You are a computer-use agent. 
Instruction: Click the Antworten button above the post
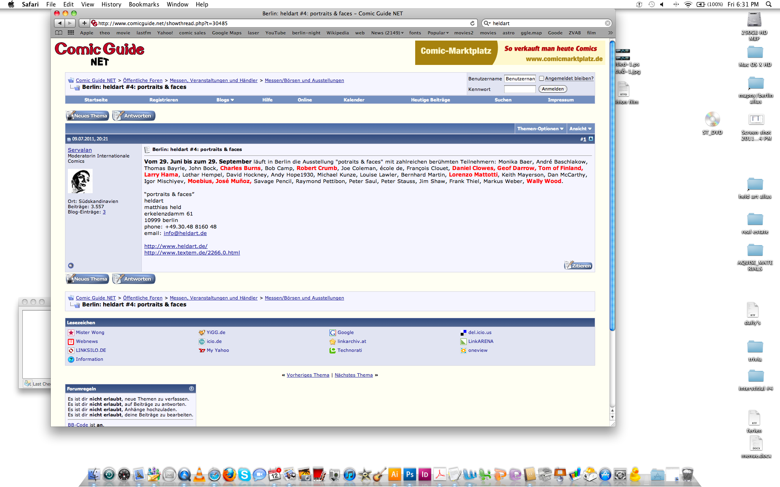134,116
